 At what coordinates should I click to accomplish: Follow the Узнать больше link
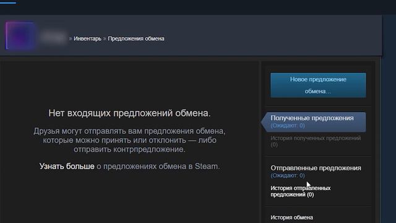(x=67, y=167)
